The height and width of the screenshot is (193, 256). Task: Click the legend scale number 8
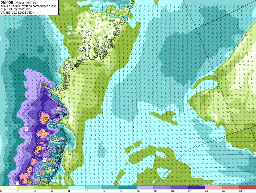69,191
